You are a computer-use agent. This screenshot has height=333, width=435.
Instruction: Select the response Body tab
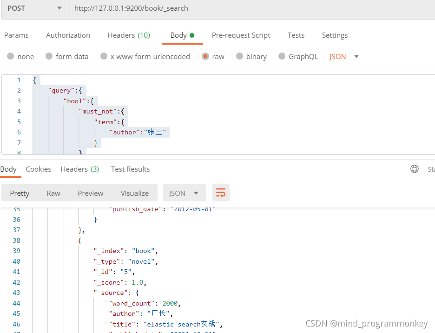8,169
